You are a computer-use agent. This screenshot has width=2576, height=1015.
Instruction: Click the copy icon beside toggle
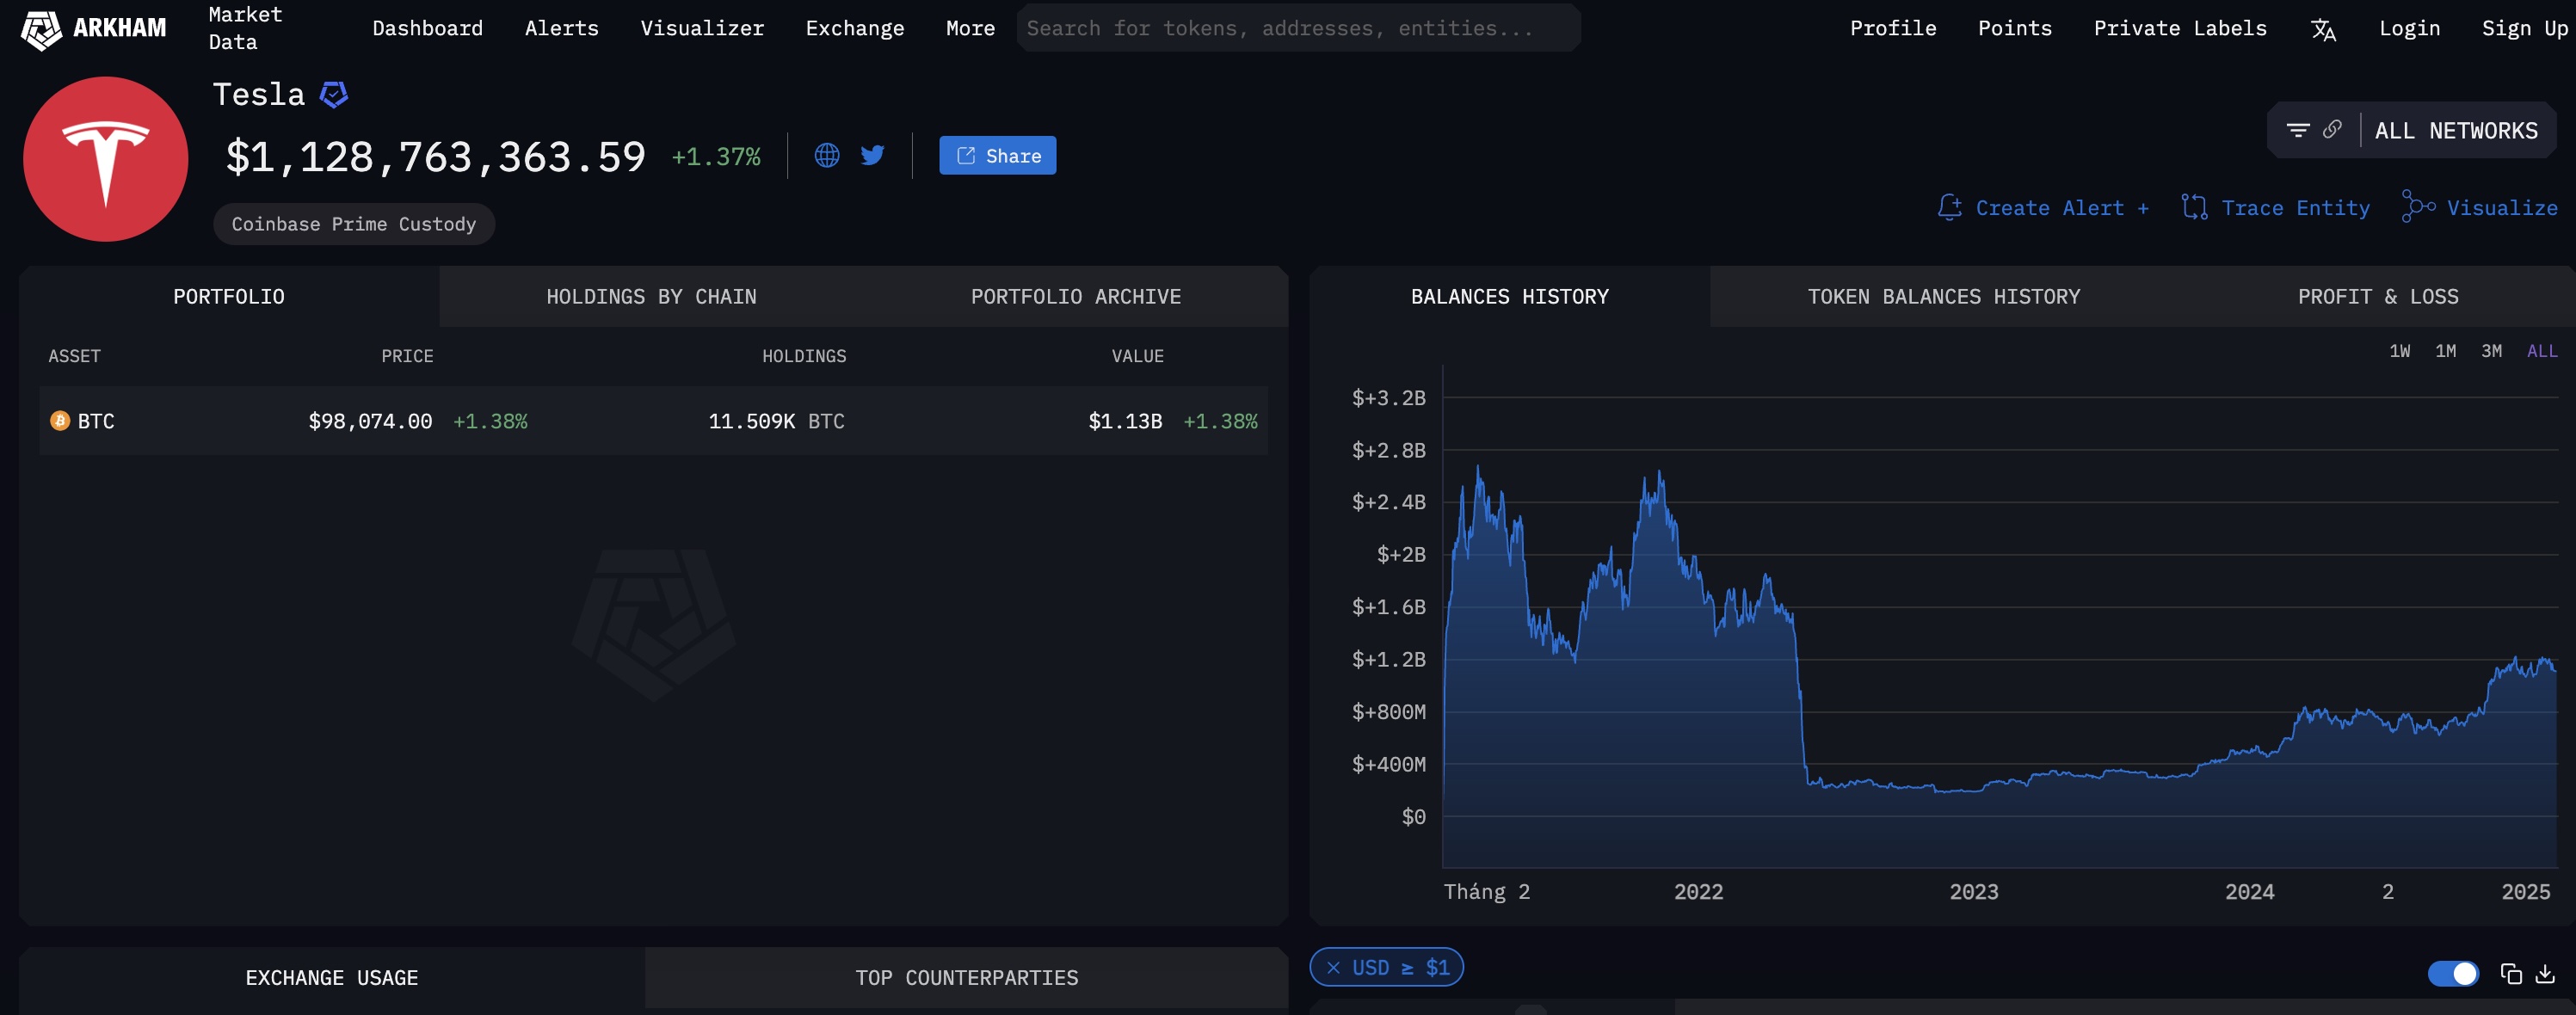point(2511,973)
